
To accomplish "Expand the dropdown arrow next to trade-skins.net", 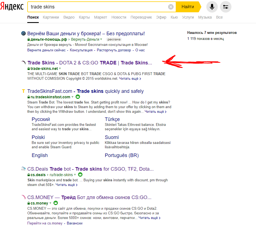I will (x=60, y=69).
